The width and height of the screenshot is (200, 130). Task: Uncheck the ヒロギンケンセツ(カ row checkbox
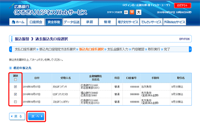point(15,94)
